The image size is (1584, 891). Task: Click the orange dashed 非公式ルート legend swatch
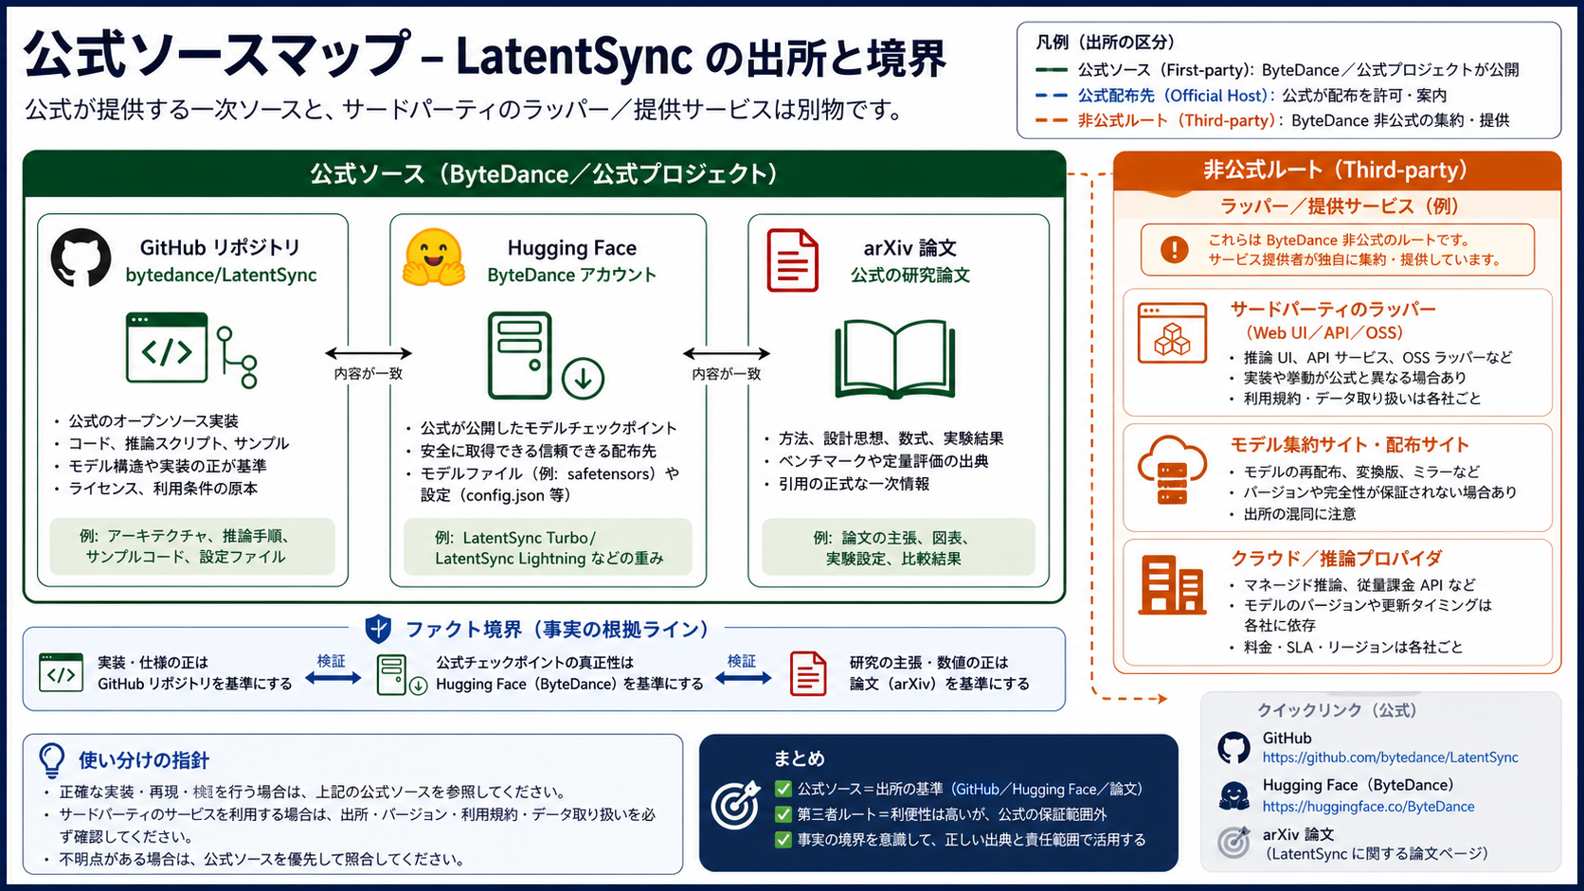1052,120
